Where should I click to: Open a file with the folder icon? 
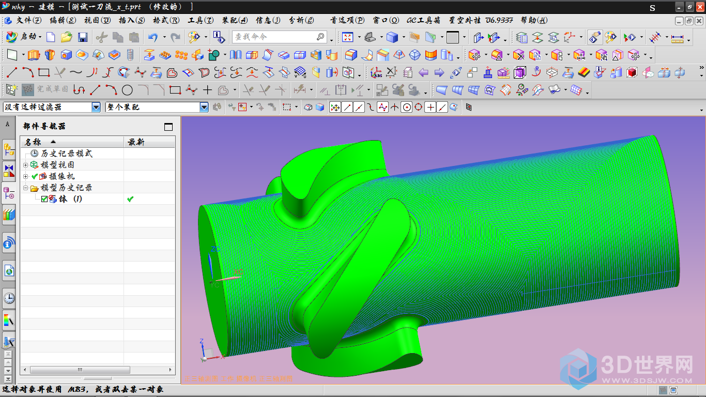pyautogui.click(x=66, y=37)
